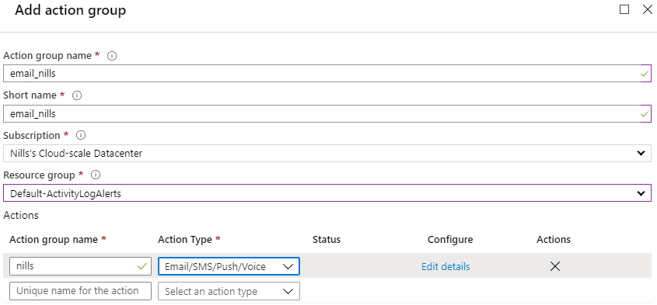Click info icon beside Short name label
The height and width of the screenshot is (305, 657).
[77, 95]
